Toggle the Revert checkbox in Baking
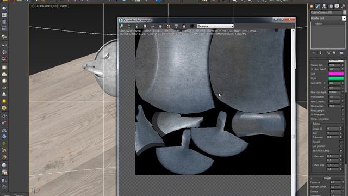348x196 pixels. [x=341, y=142]
